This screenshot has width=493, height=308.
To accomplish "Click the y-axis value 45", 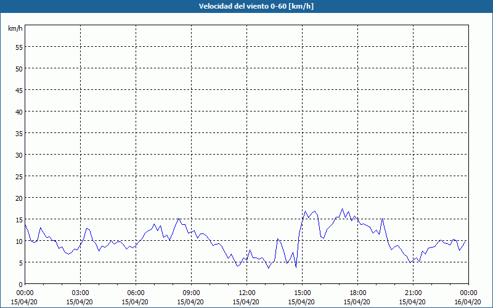I will coord(19,90).
